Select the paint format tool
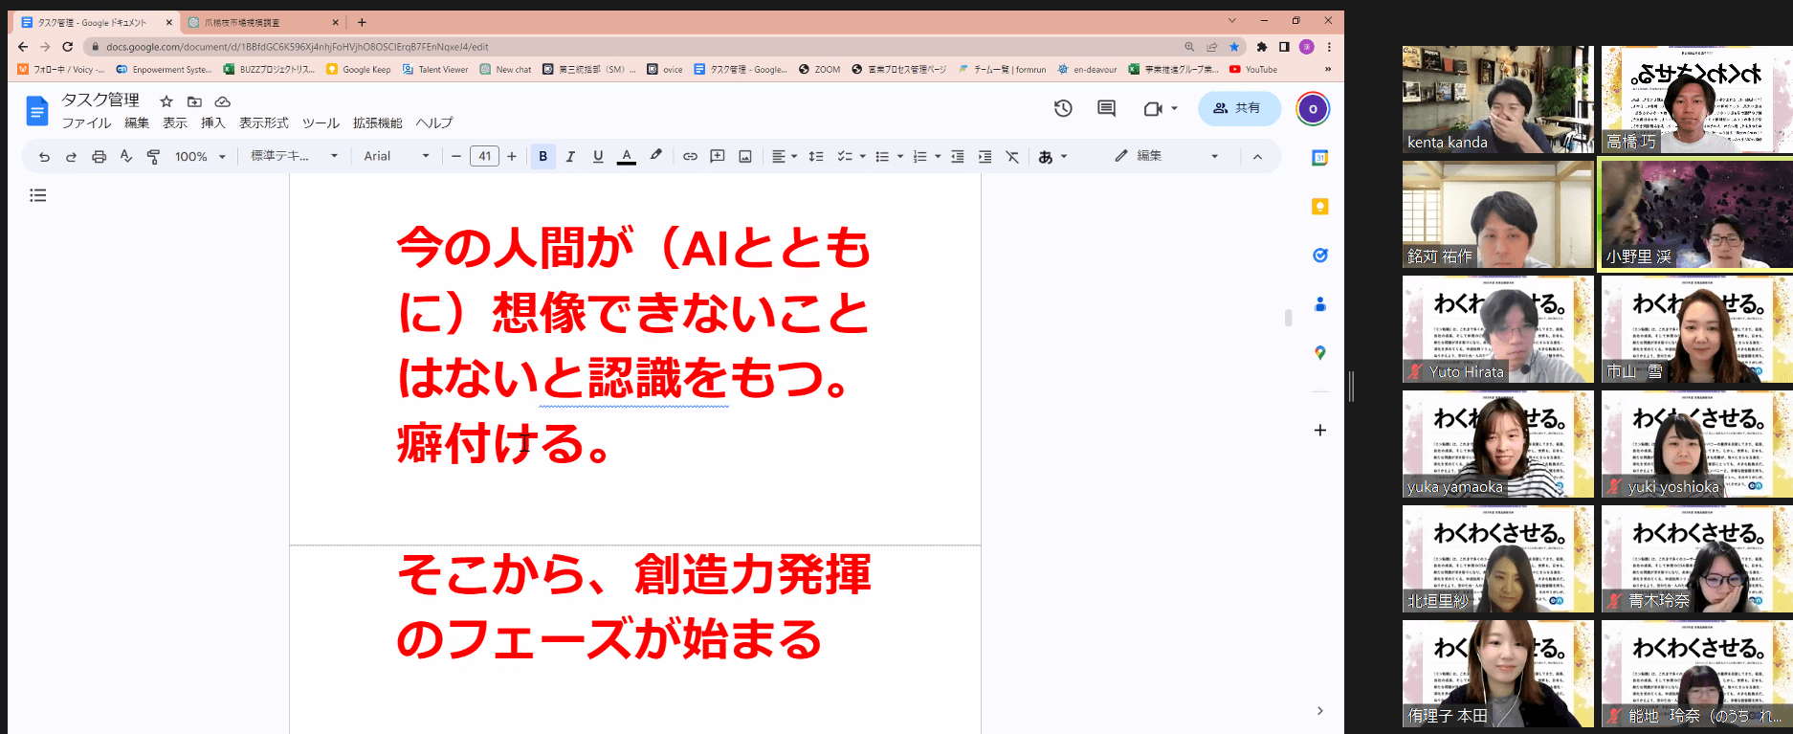Screen dimensions: 1793x734 pyautogui.click(x=153, y=157)
